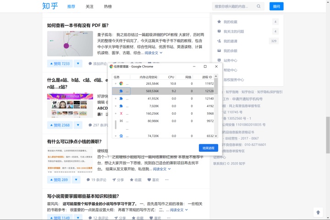Open 知乎隐私保护指引 footer link

tap(269, 92)
